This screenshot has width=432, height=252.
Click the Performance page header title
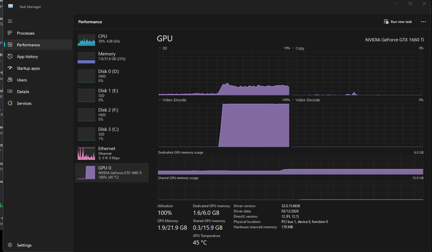[x=90, y=22]
